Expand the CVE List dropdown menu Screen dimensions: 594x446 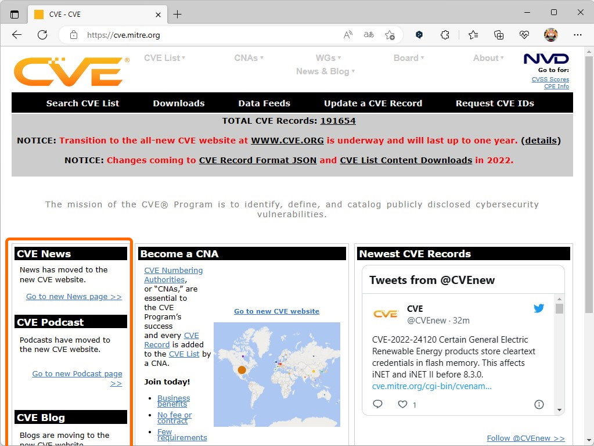point(164,58)
